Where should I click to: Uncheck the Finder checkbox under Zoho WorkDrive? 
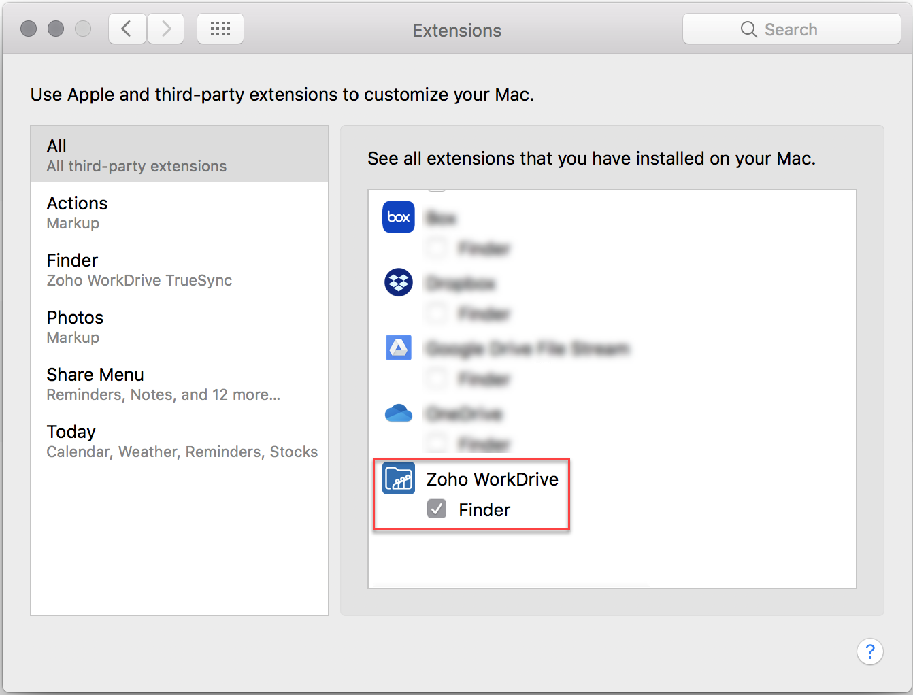pos(437,509)
